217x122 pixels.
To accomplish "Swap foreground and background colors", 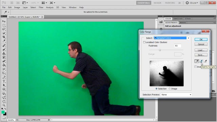I will tap(5, 109).
